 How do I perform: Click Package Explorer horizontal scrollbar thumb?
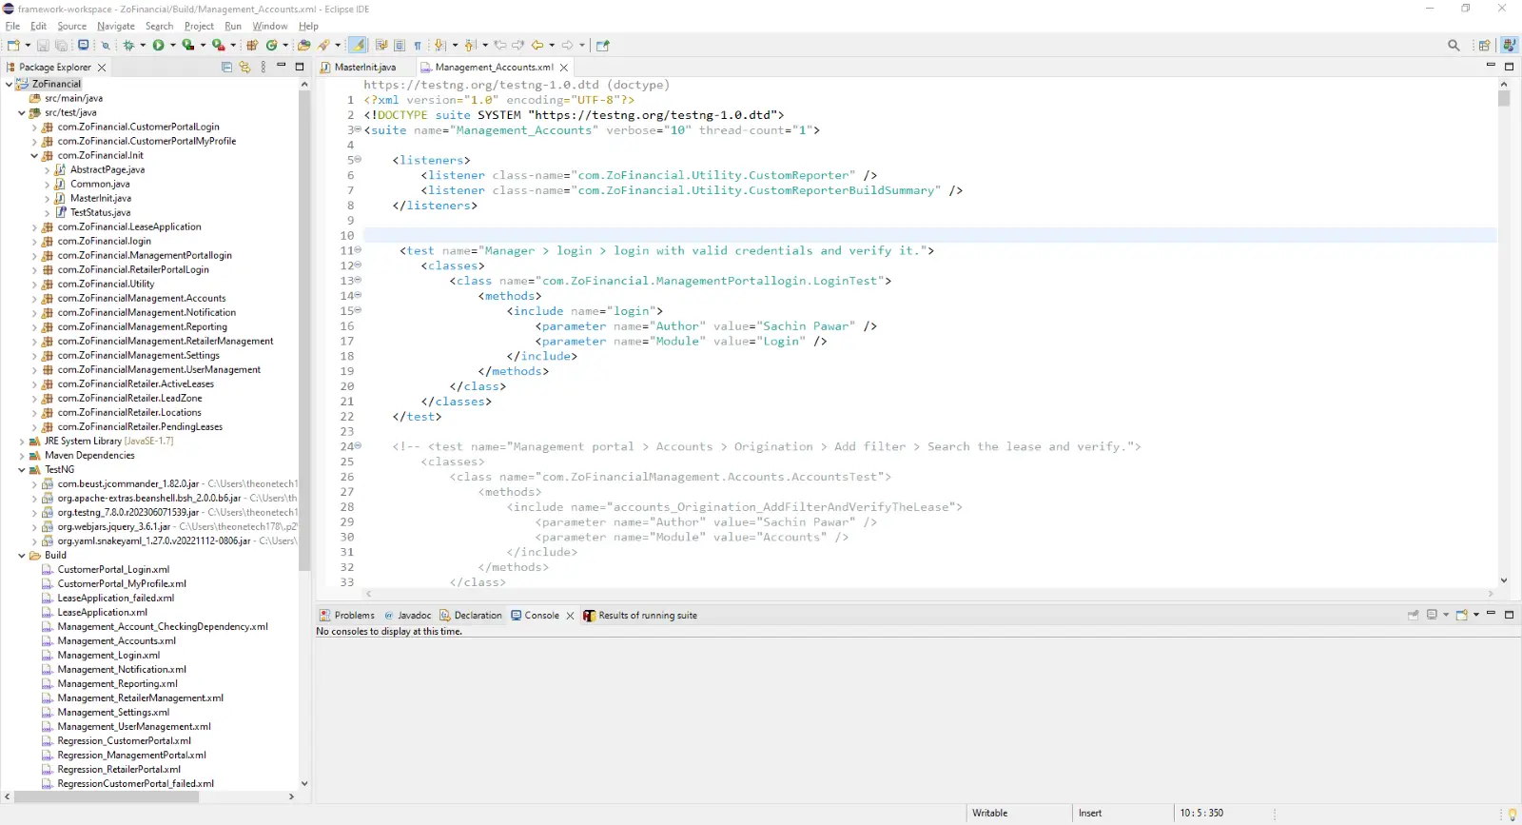point(107,796)
